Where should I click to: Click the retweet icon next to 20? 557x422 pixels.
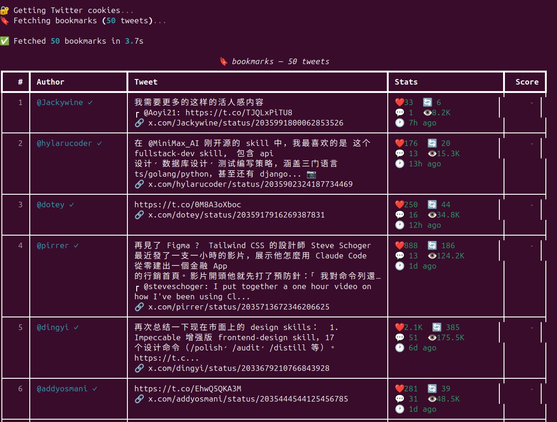coord(432,143)
